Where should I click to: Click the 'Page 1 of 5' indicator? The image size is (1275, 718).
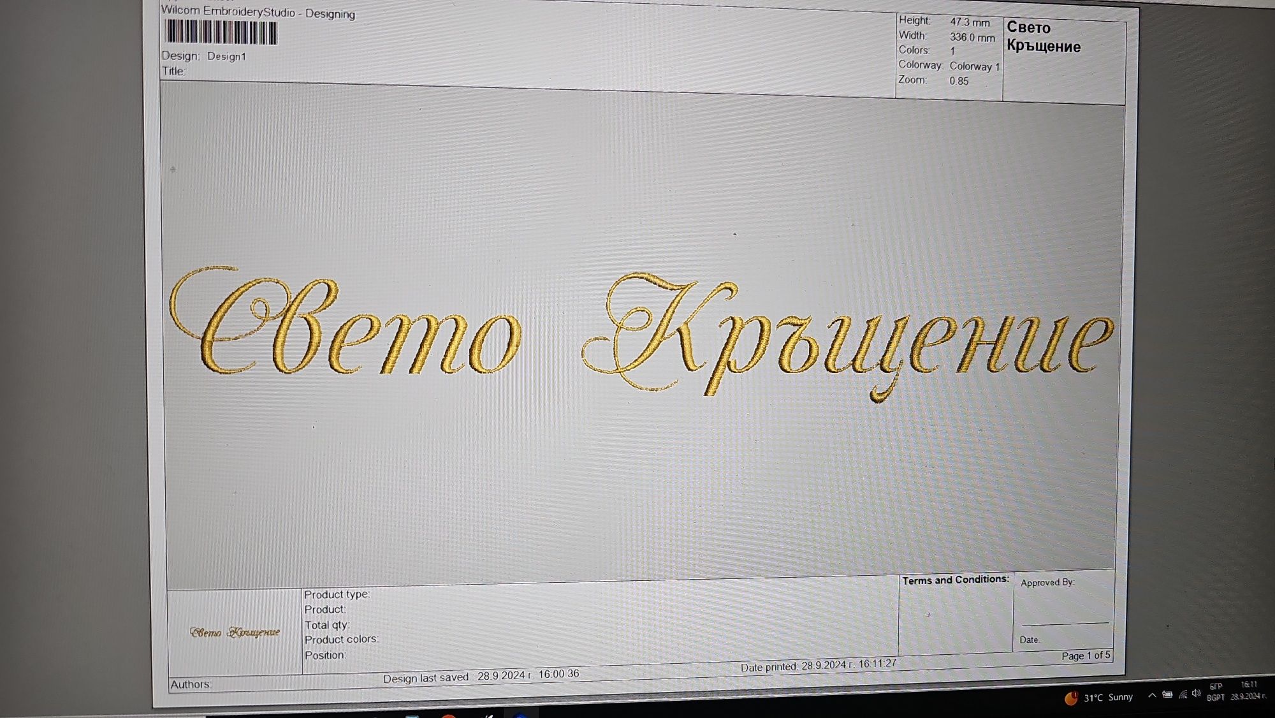1086,656
